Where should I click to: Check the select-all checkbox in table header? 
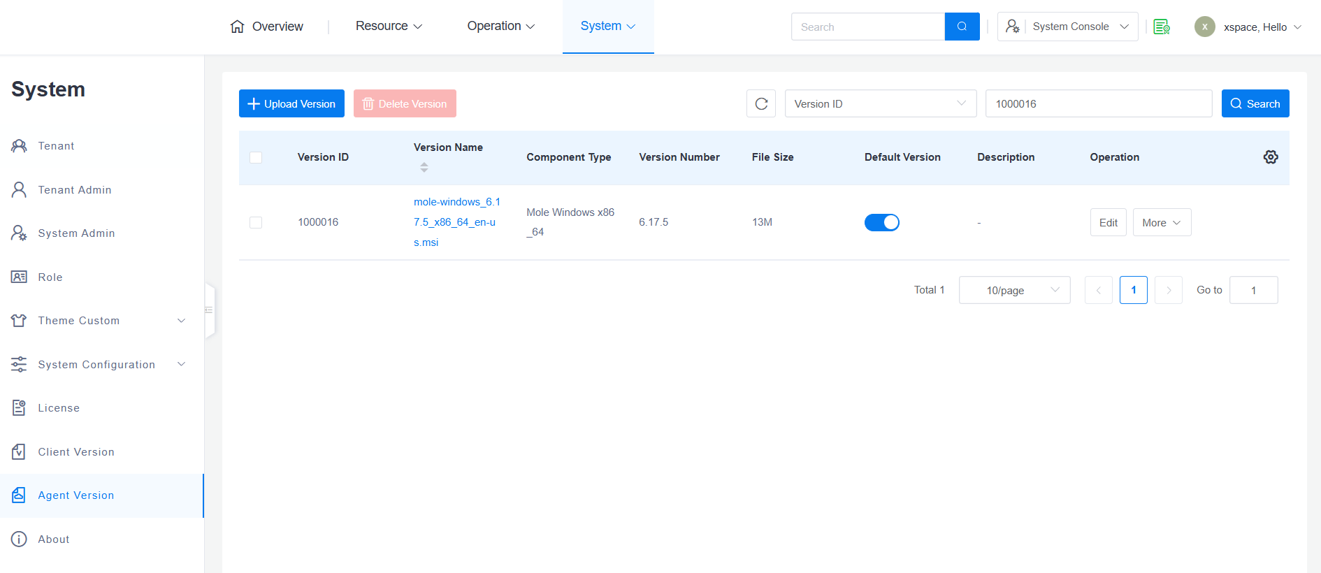pos(256,157)
